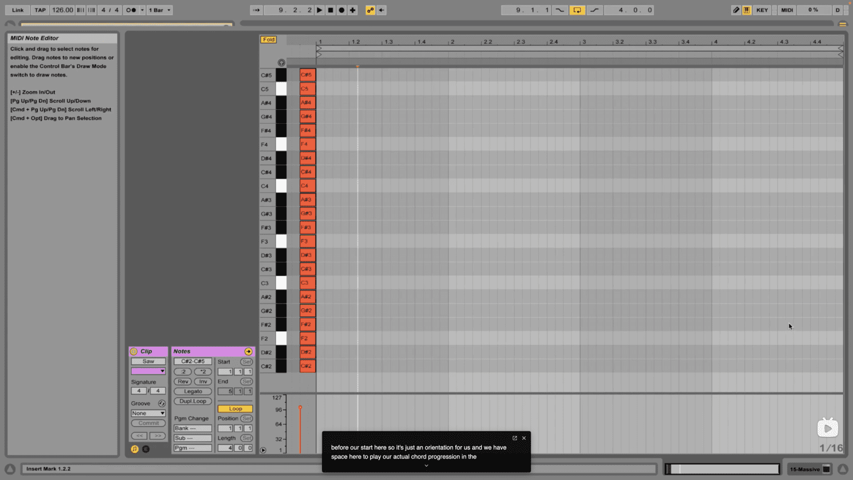Toggle the Link button

click(18, 10)
